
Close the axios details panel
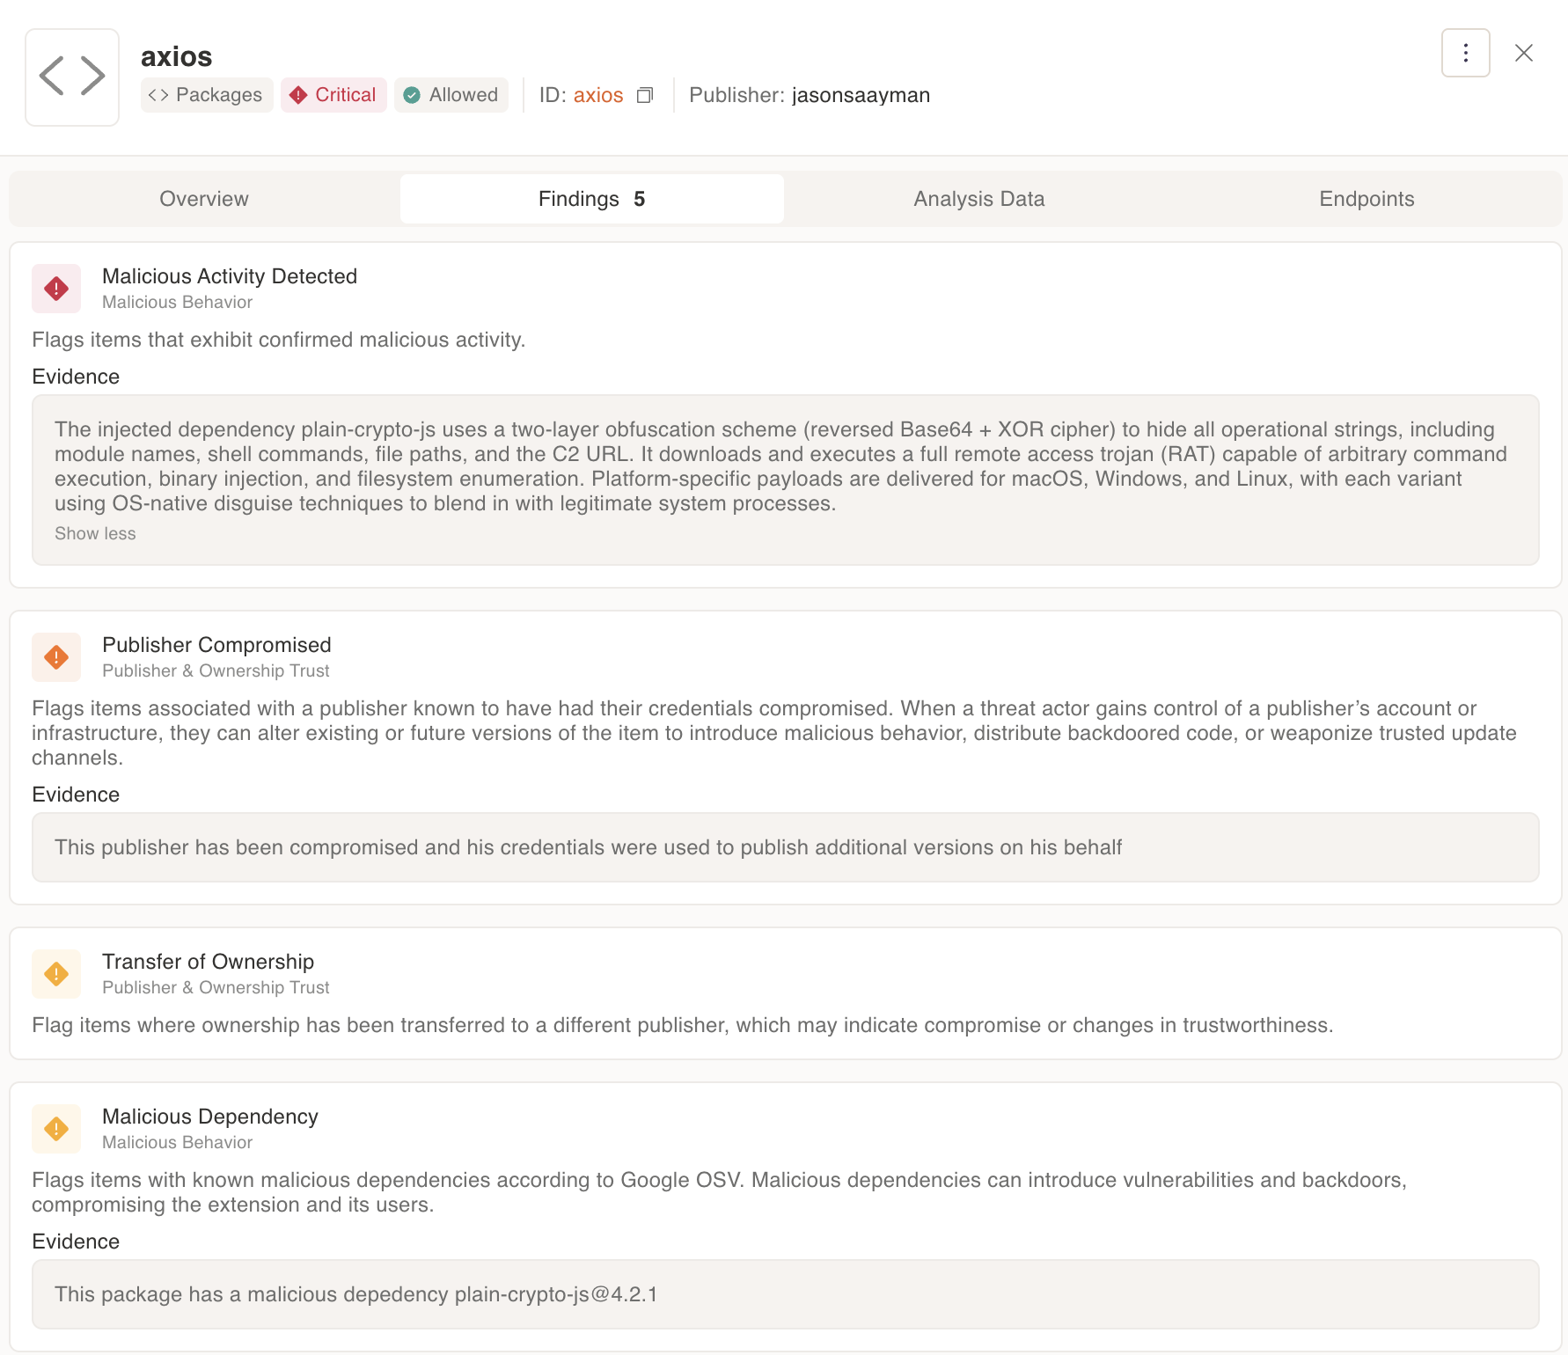tap(1524, 53)
